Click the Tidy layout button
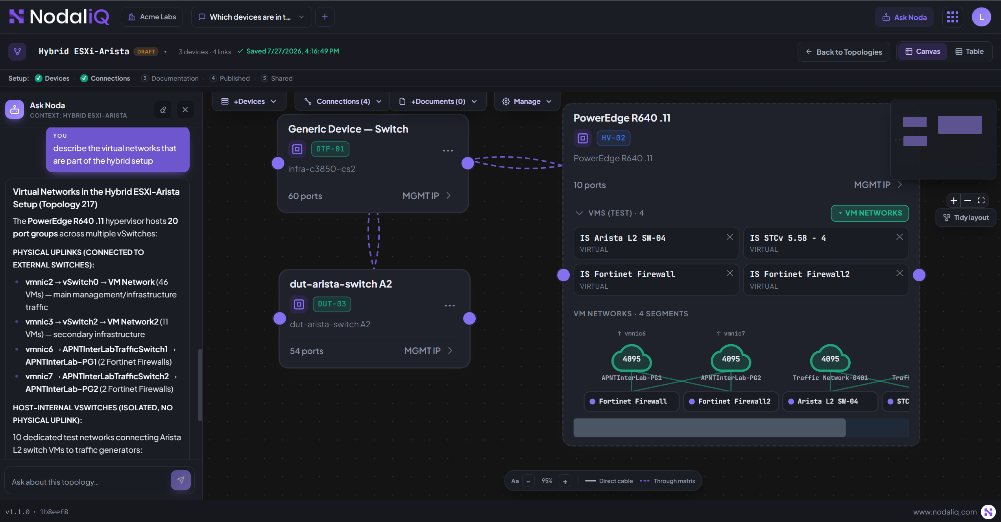 tap(966, 218)
